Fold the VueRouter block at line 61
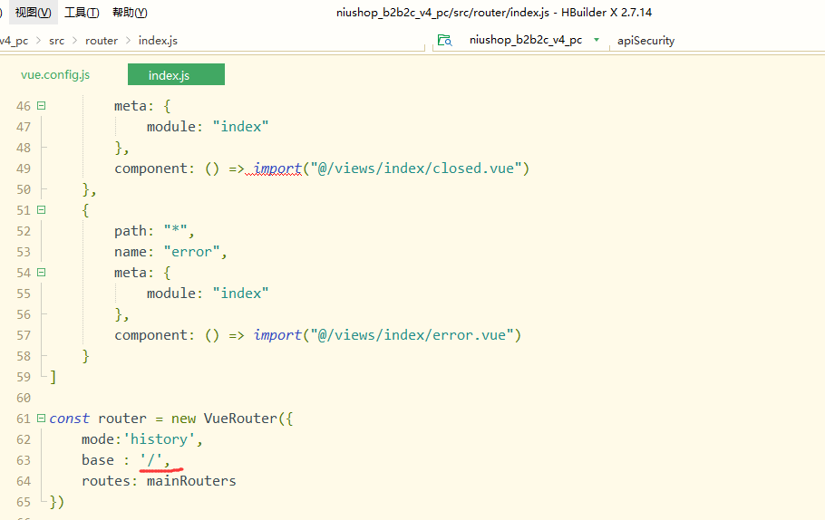 pyautogui.click(x=41, y=419)
